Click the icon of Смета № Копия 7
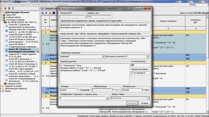 pos(7,45)
